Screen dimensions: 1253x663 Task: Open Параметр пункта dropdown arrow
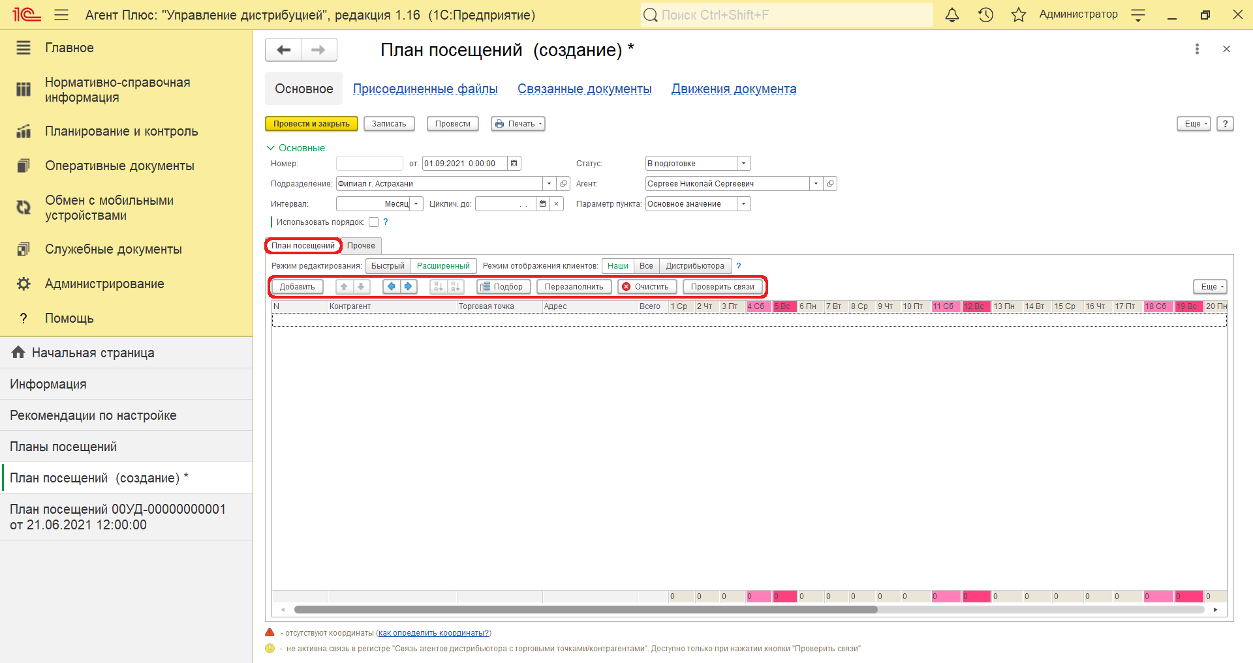744,204
